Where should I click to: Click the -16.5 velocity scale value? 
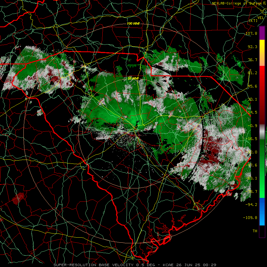tap(251, 139)
